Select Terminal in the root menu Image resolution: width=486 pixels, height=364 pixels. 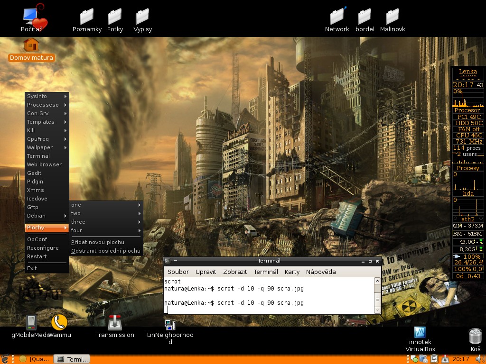(x=47, y=156)
